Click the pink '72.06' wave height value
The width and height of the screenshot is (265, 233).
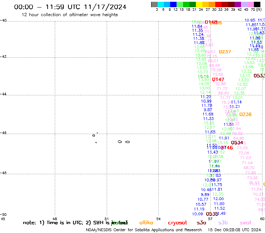(244, 153)
